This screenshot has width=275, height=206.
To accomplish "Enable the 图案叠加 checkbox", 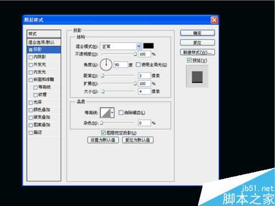I will coord(31,125).
